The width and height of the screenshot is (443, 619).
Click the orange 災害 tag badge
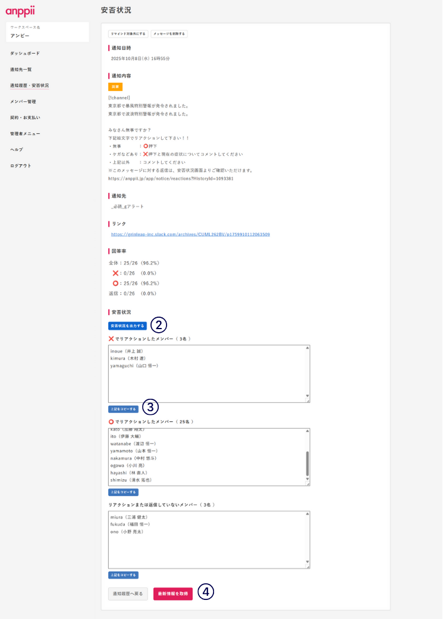(x=115, y=87)
